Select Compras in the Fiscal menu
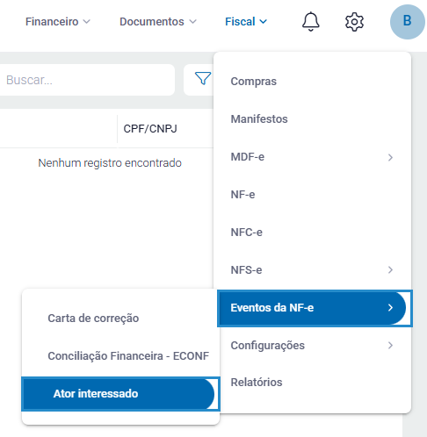The width and height of the screenshot is (427, 437). 312,82
